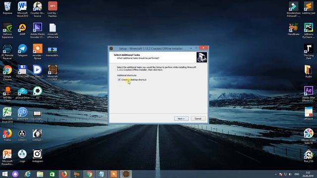Launch Adobe After Effects CC shortcut
317x178 pixels.
click(309, 94)
